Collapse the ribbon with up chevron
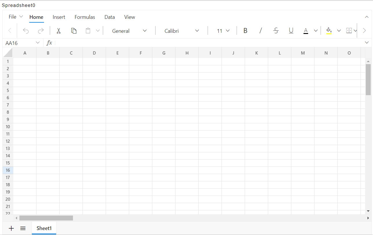Image resolution: width=373 pixels, height=235 pixels. 367,17
